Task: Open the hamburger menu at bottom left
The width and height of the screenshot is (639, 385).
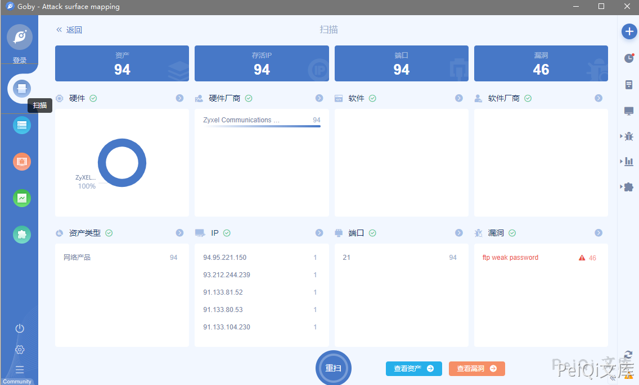Action: pyautogui.click(x=20, y=370)
